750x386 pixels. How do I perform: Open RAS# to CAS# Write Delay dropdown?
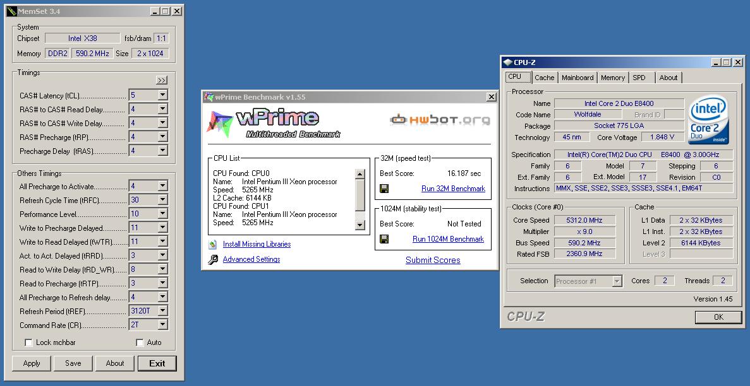point(162,123)
